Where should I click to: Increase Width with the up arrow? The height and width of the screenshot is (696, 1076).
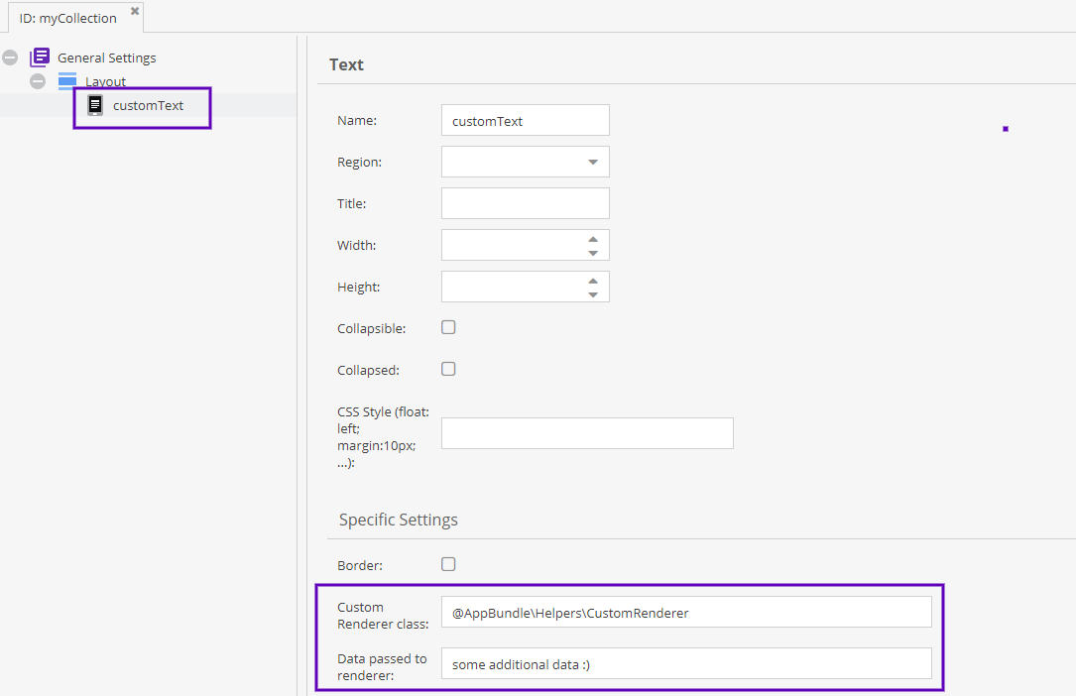[593, 239]
